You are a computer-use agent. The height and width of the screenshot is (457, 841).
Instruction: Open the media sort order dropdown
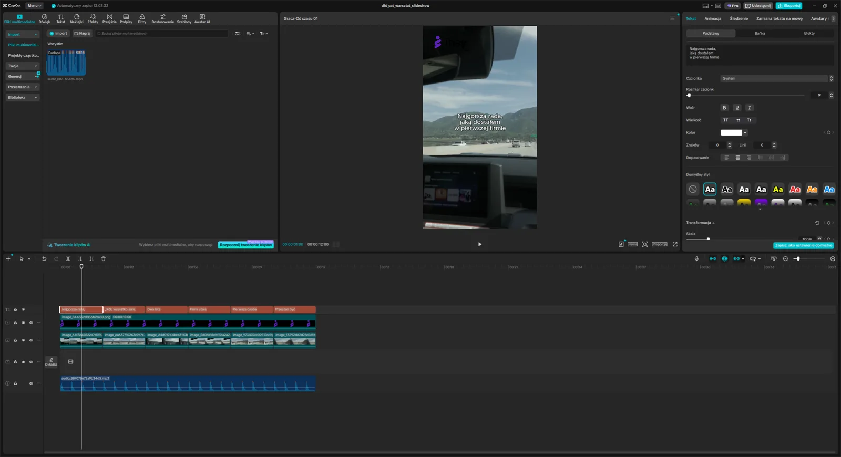pos(250,33)
